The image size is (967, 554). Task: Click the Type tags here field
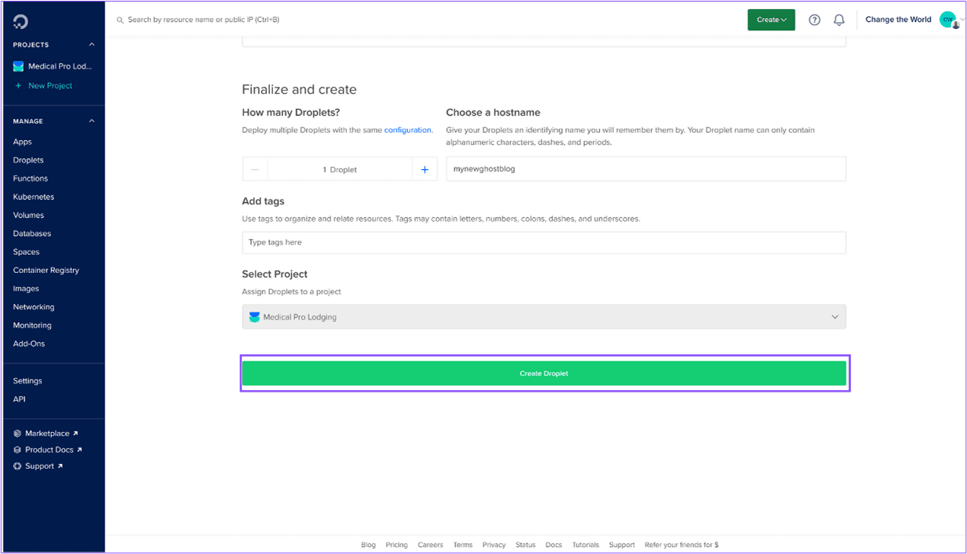pos(544,242)
